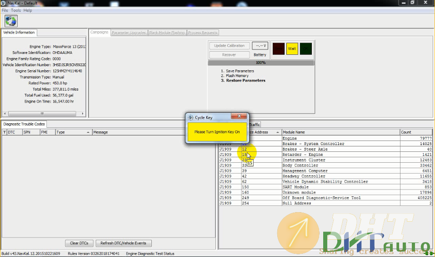Sort by the FMI column header
435x257 pixels.
47,132
